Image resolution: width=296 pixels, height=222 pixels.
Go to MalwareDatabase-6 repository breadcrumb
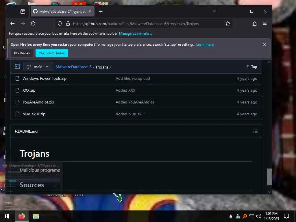(73, 67)
